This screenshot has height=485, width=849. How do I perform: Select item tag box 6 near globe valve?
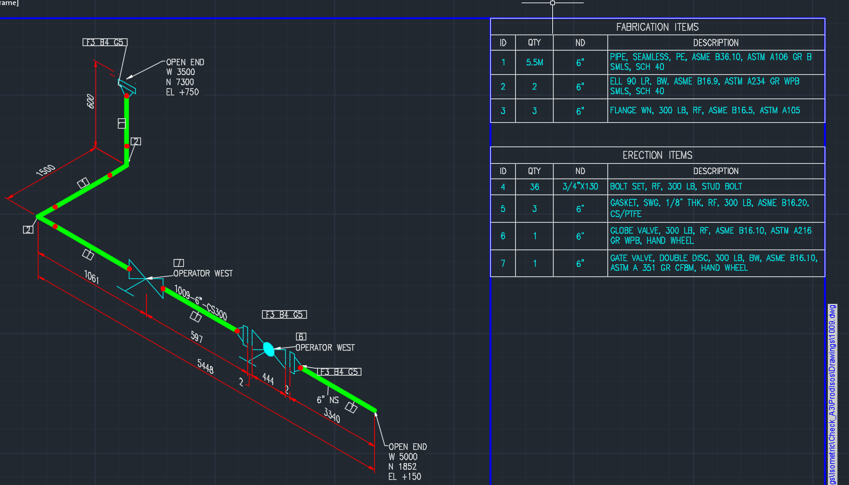point(301,337)
